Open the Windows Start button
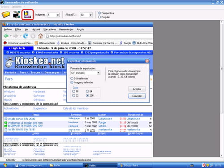The width and height of the screenshot is (224, 168). (5, 165)
